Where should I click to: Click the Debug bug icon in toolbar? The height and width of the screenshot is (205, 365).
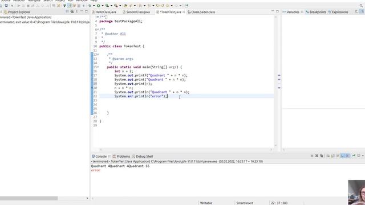(90, 6)
